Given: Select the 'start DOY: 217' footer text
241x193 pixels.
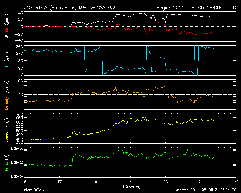Looking at the screenshot, I should 36,190.
